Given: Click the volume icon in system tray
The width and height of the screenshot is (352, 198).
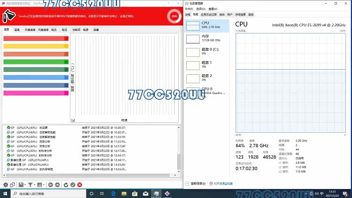Looking at the screenshot, I should 316,193.
